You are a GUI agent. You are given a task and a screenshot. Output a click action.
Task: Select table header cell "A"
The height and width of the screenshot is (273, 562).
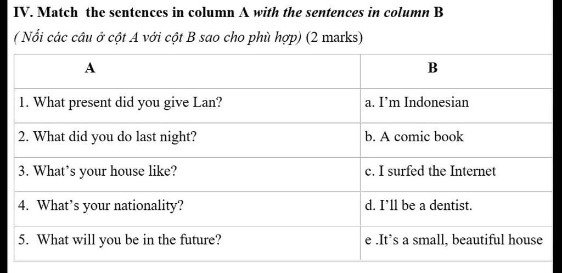point(91,68)
